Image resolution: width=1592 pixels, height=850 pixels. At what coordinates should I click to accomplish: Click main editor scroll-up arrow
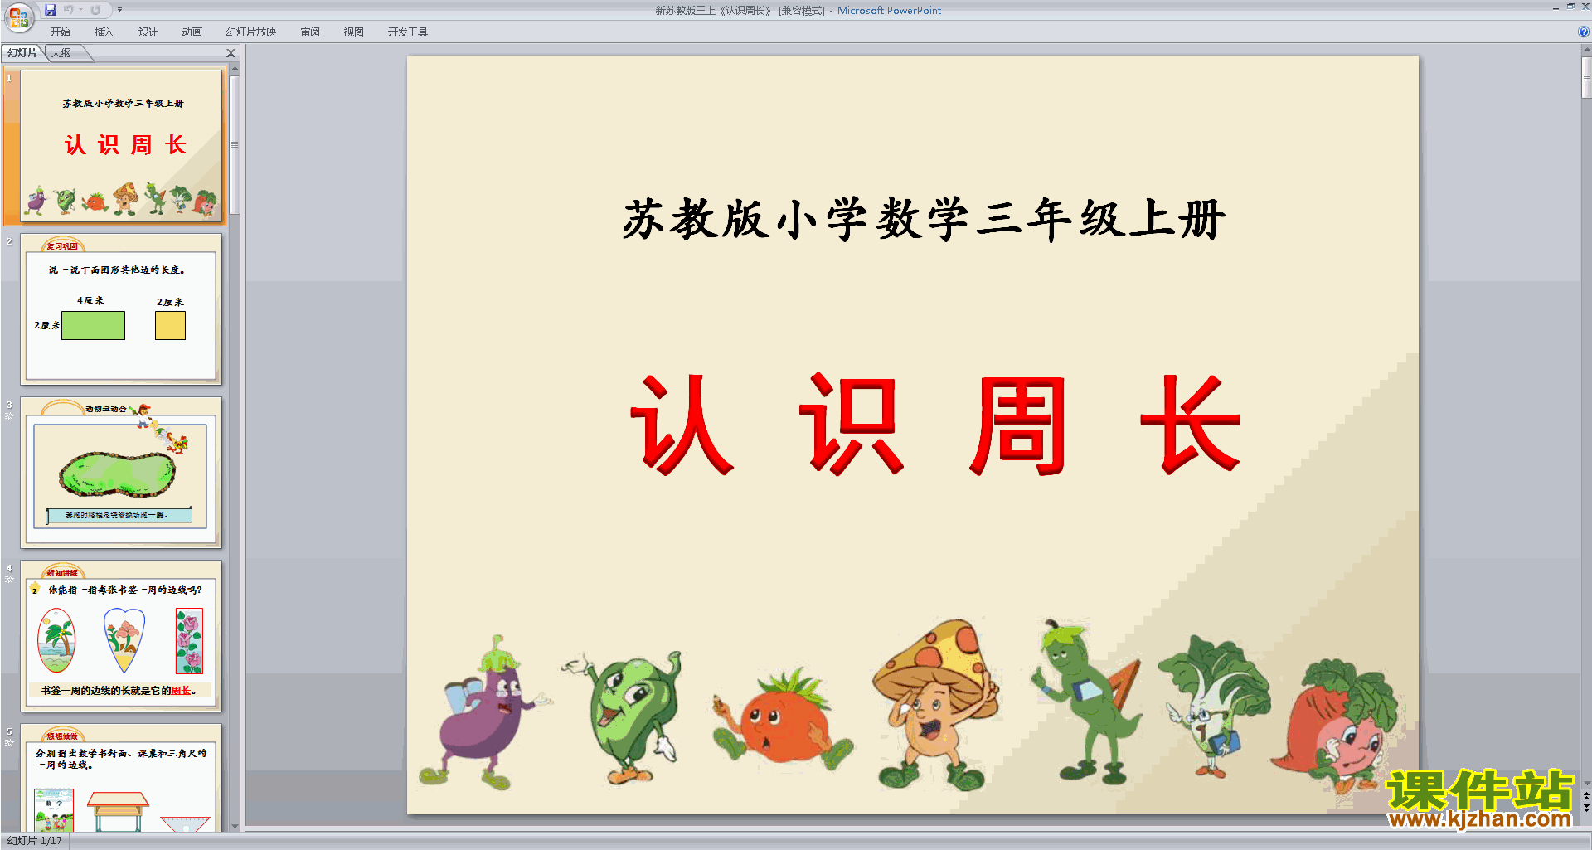pyautogui.click(x=1586, y=50)
